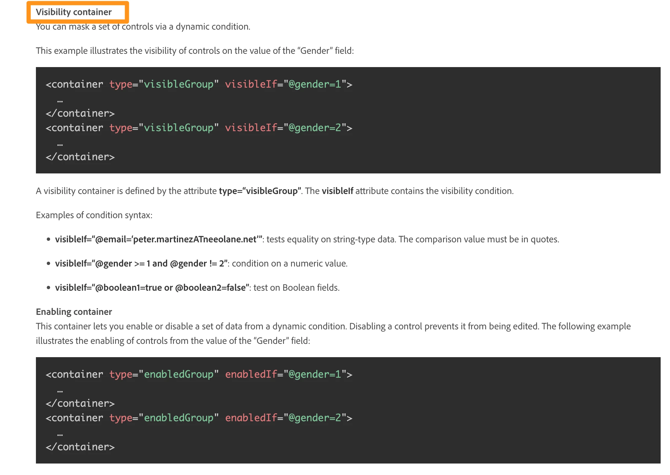Click the @gender >= 1 condition bullet
Screen dimensions: 670x475
click(x=141, y=263)
